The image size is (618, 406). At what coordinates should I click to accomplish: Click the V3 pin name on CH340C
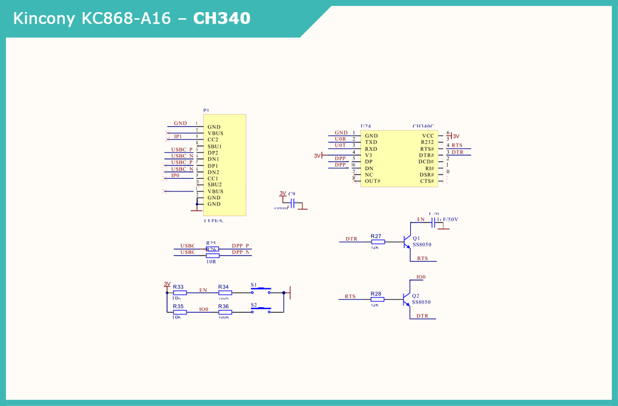tap(368, 155)
